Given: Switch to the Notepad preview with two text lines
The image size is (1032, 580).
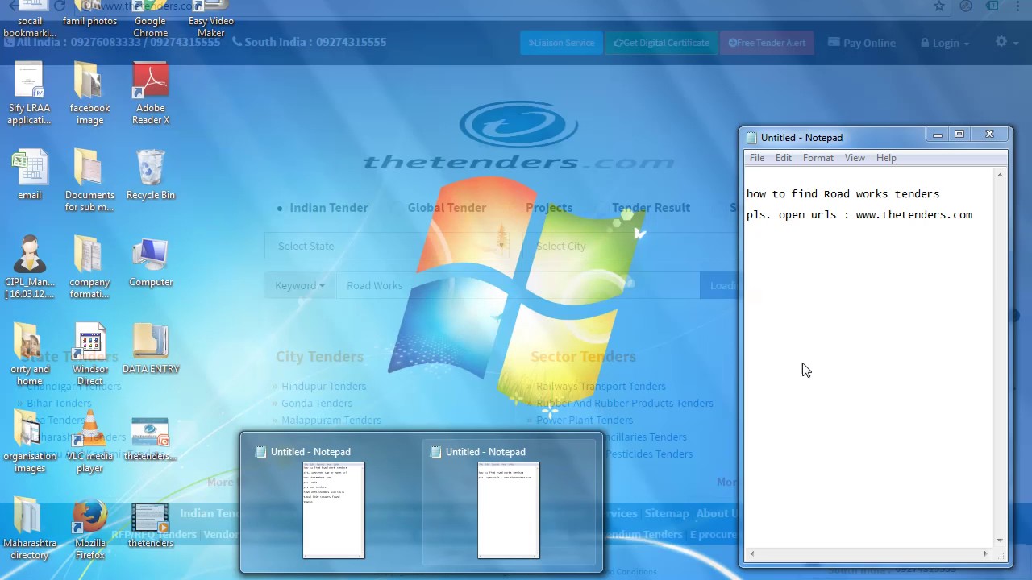Looking at the screenshot, I should (509, 502).
